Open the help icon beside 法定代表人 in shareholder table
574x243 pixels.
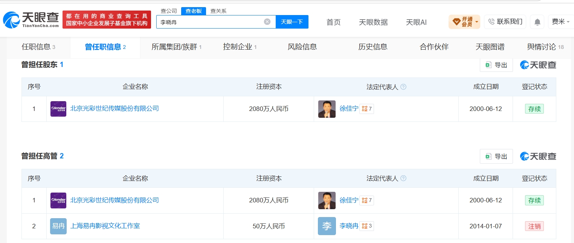pos(403,87)
